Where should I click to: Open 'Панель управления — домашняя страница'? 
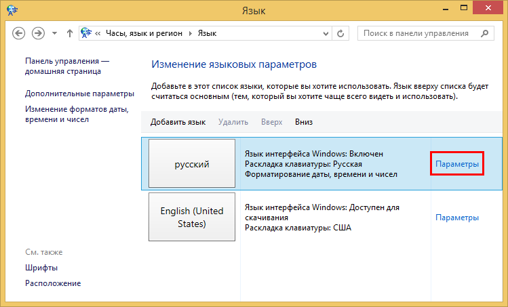coord(67,66)
